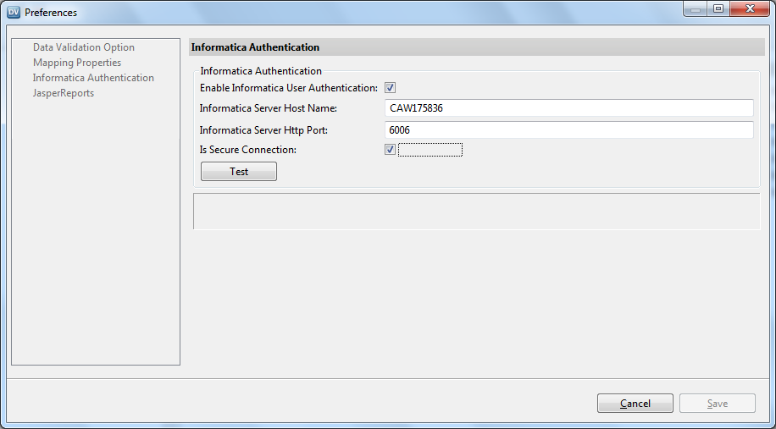Click the Informatica Server Http Port label
The height and width of the screenshot is (429, 776).
click(x=263, y=130)
